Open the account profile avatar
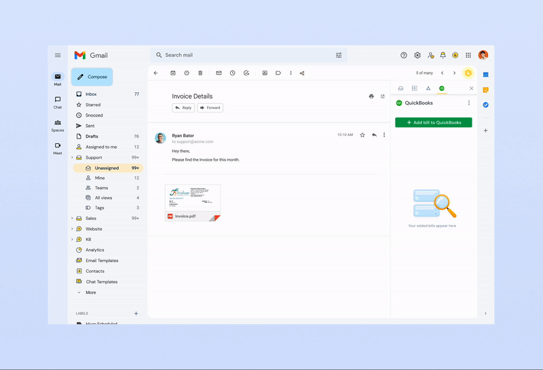The height and width of the screenshot is (370, 543). pos(483,55)
